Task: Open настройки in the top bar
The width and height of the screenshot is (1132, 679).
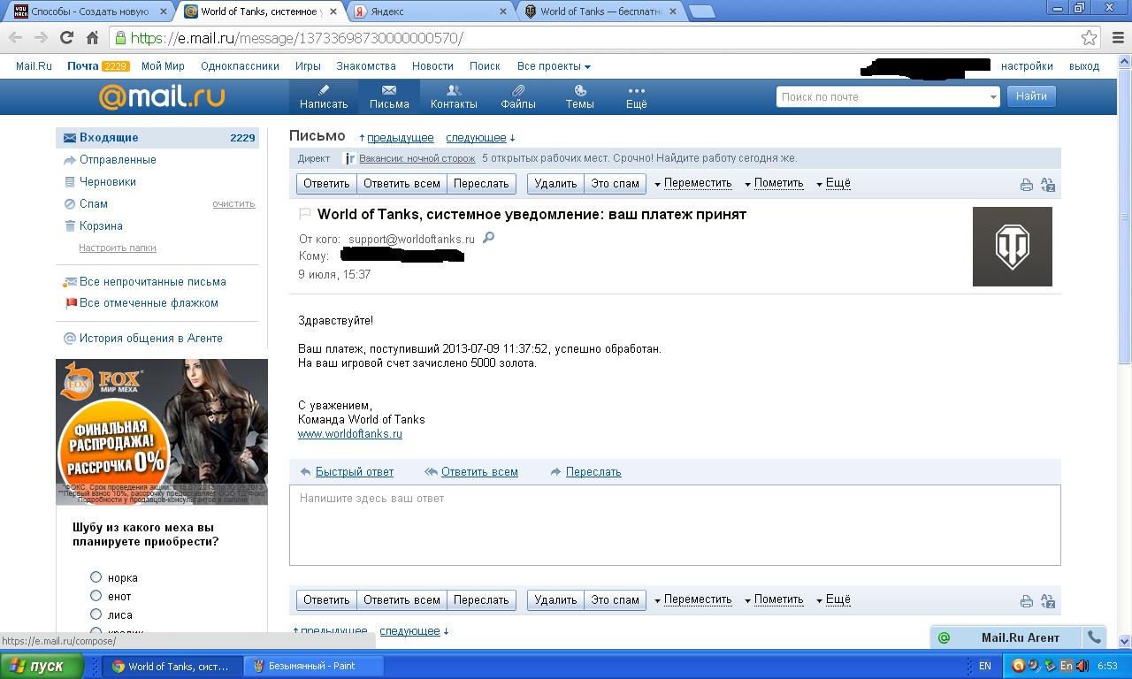Action: click(x=1027, y=66)
